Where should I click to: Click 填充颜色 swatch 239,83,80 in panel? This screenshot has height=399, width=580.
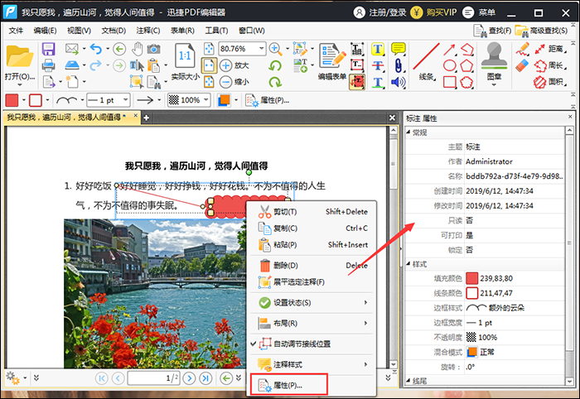point(471,278)
